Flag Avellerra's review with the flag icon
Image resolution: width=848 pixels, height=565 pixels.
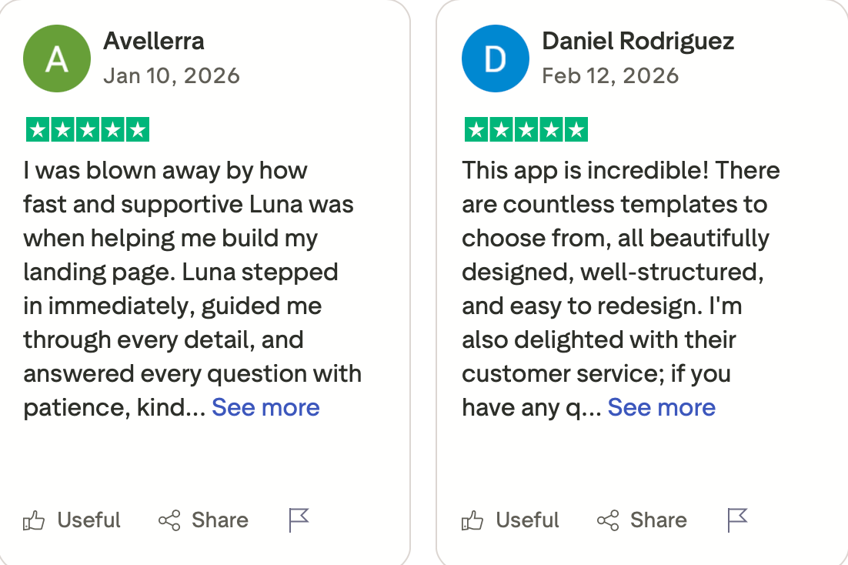(299, 520)
